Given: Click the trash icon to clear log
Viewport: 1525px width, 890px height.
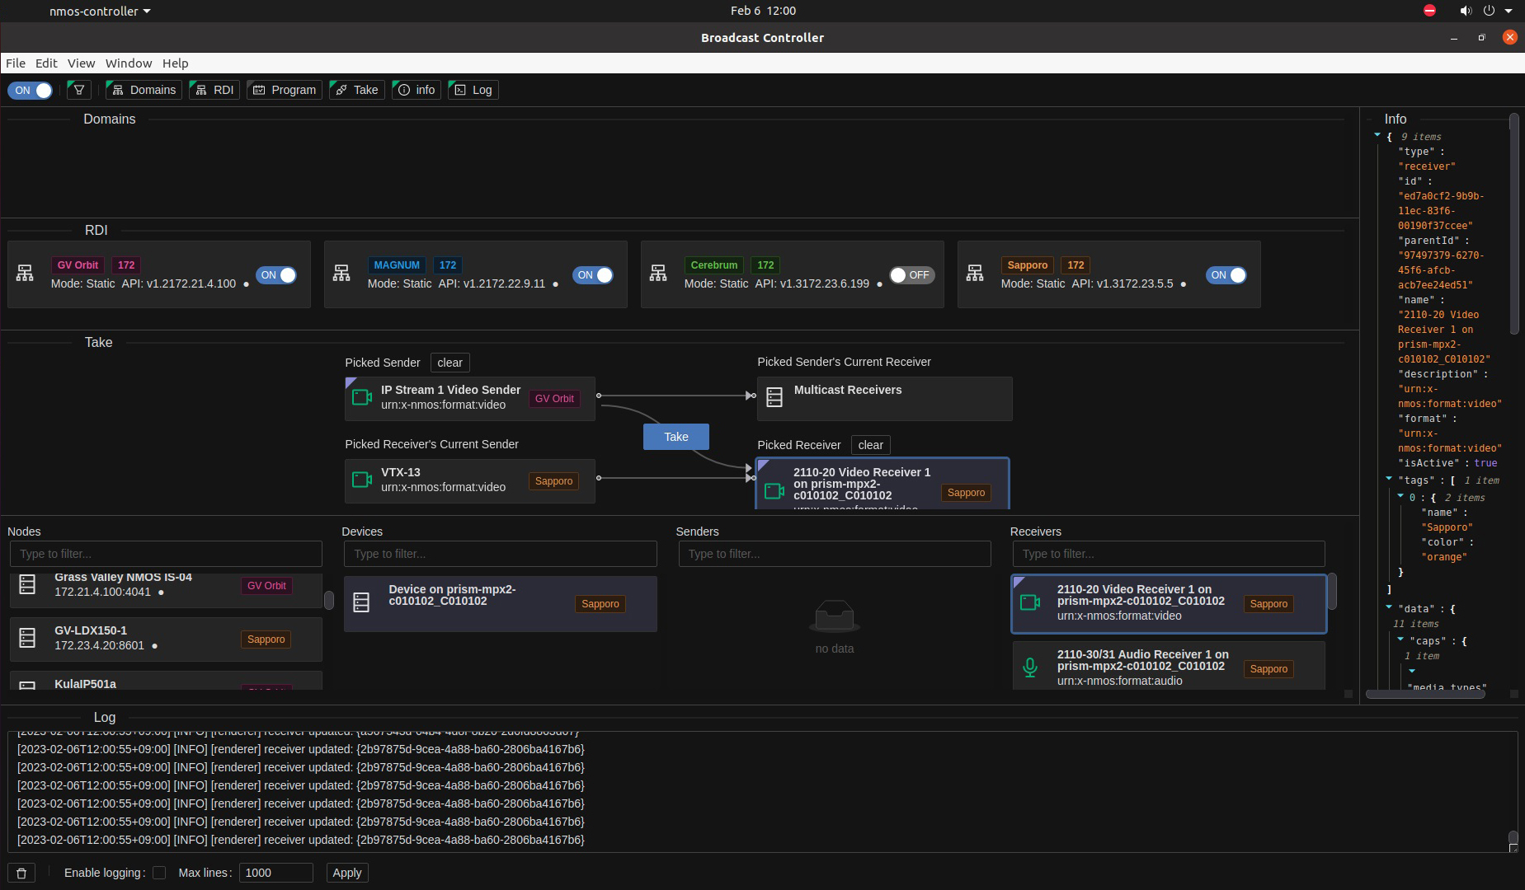Looking at the screenshot, I should pos(21,873).
